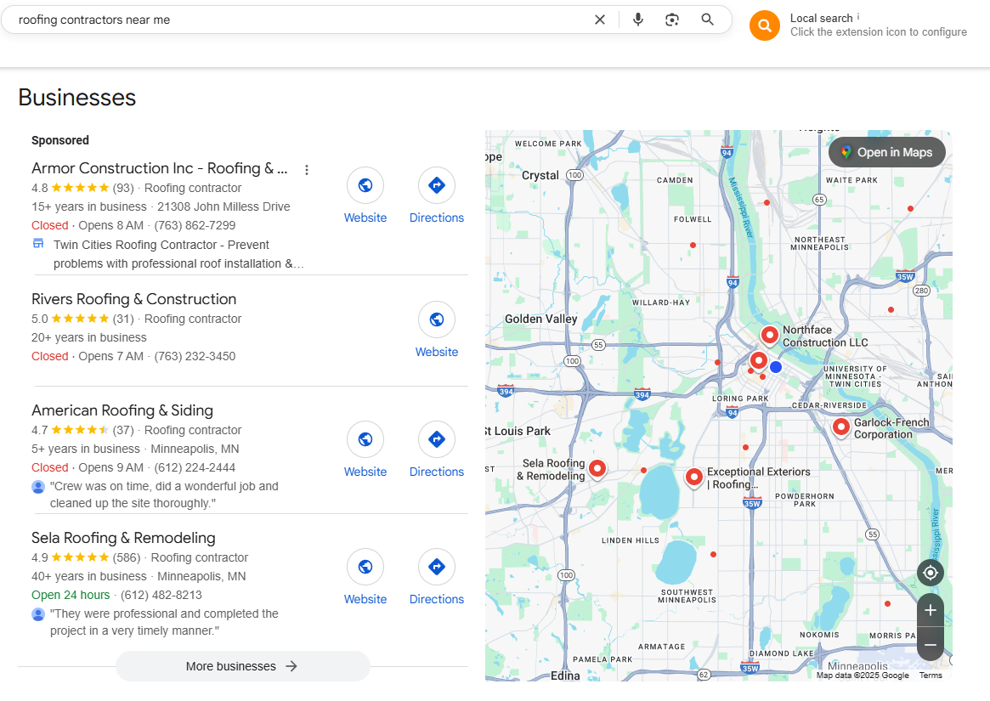Click the info icon beside Local search

[x=858, y=16]
